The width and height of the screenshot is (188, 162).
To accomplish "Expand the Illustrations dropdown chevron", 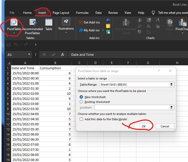I will (x=66, y=32).
